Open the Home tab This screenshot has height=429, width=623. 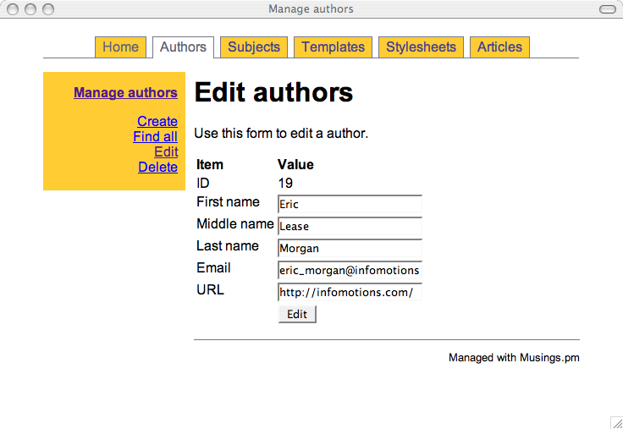click(x=120, y=47)
